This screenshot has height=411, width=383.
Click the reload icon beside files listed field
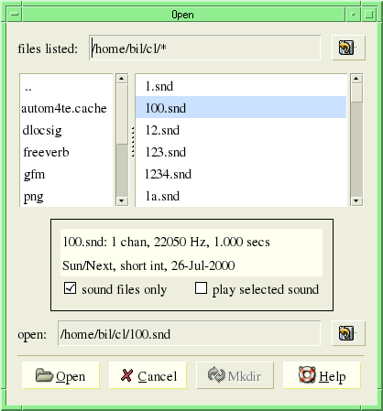pos(346,48)
